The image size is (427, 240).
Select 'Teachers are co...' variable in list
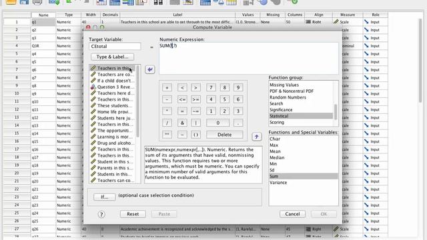[113, 75]
